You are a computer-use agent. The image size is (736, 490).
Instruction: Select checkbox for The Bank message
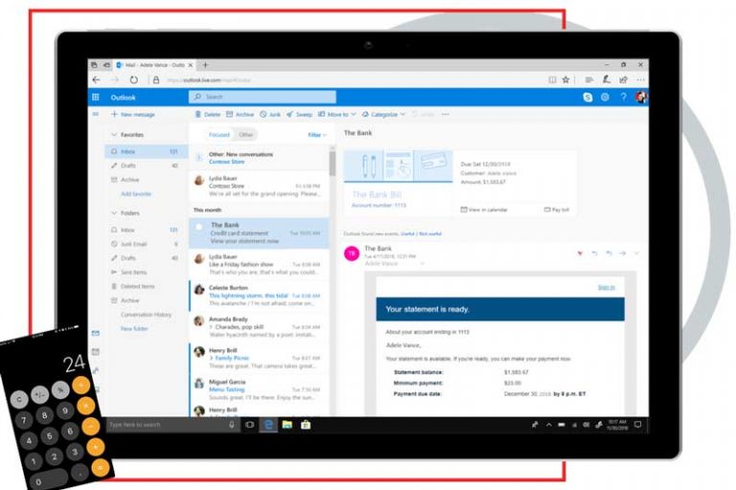click(x=199, y=228)
